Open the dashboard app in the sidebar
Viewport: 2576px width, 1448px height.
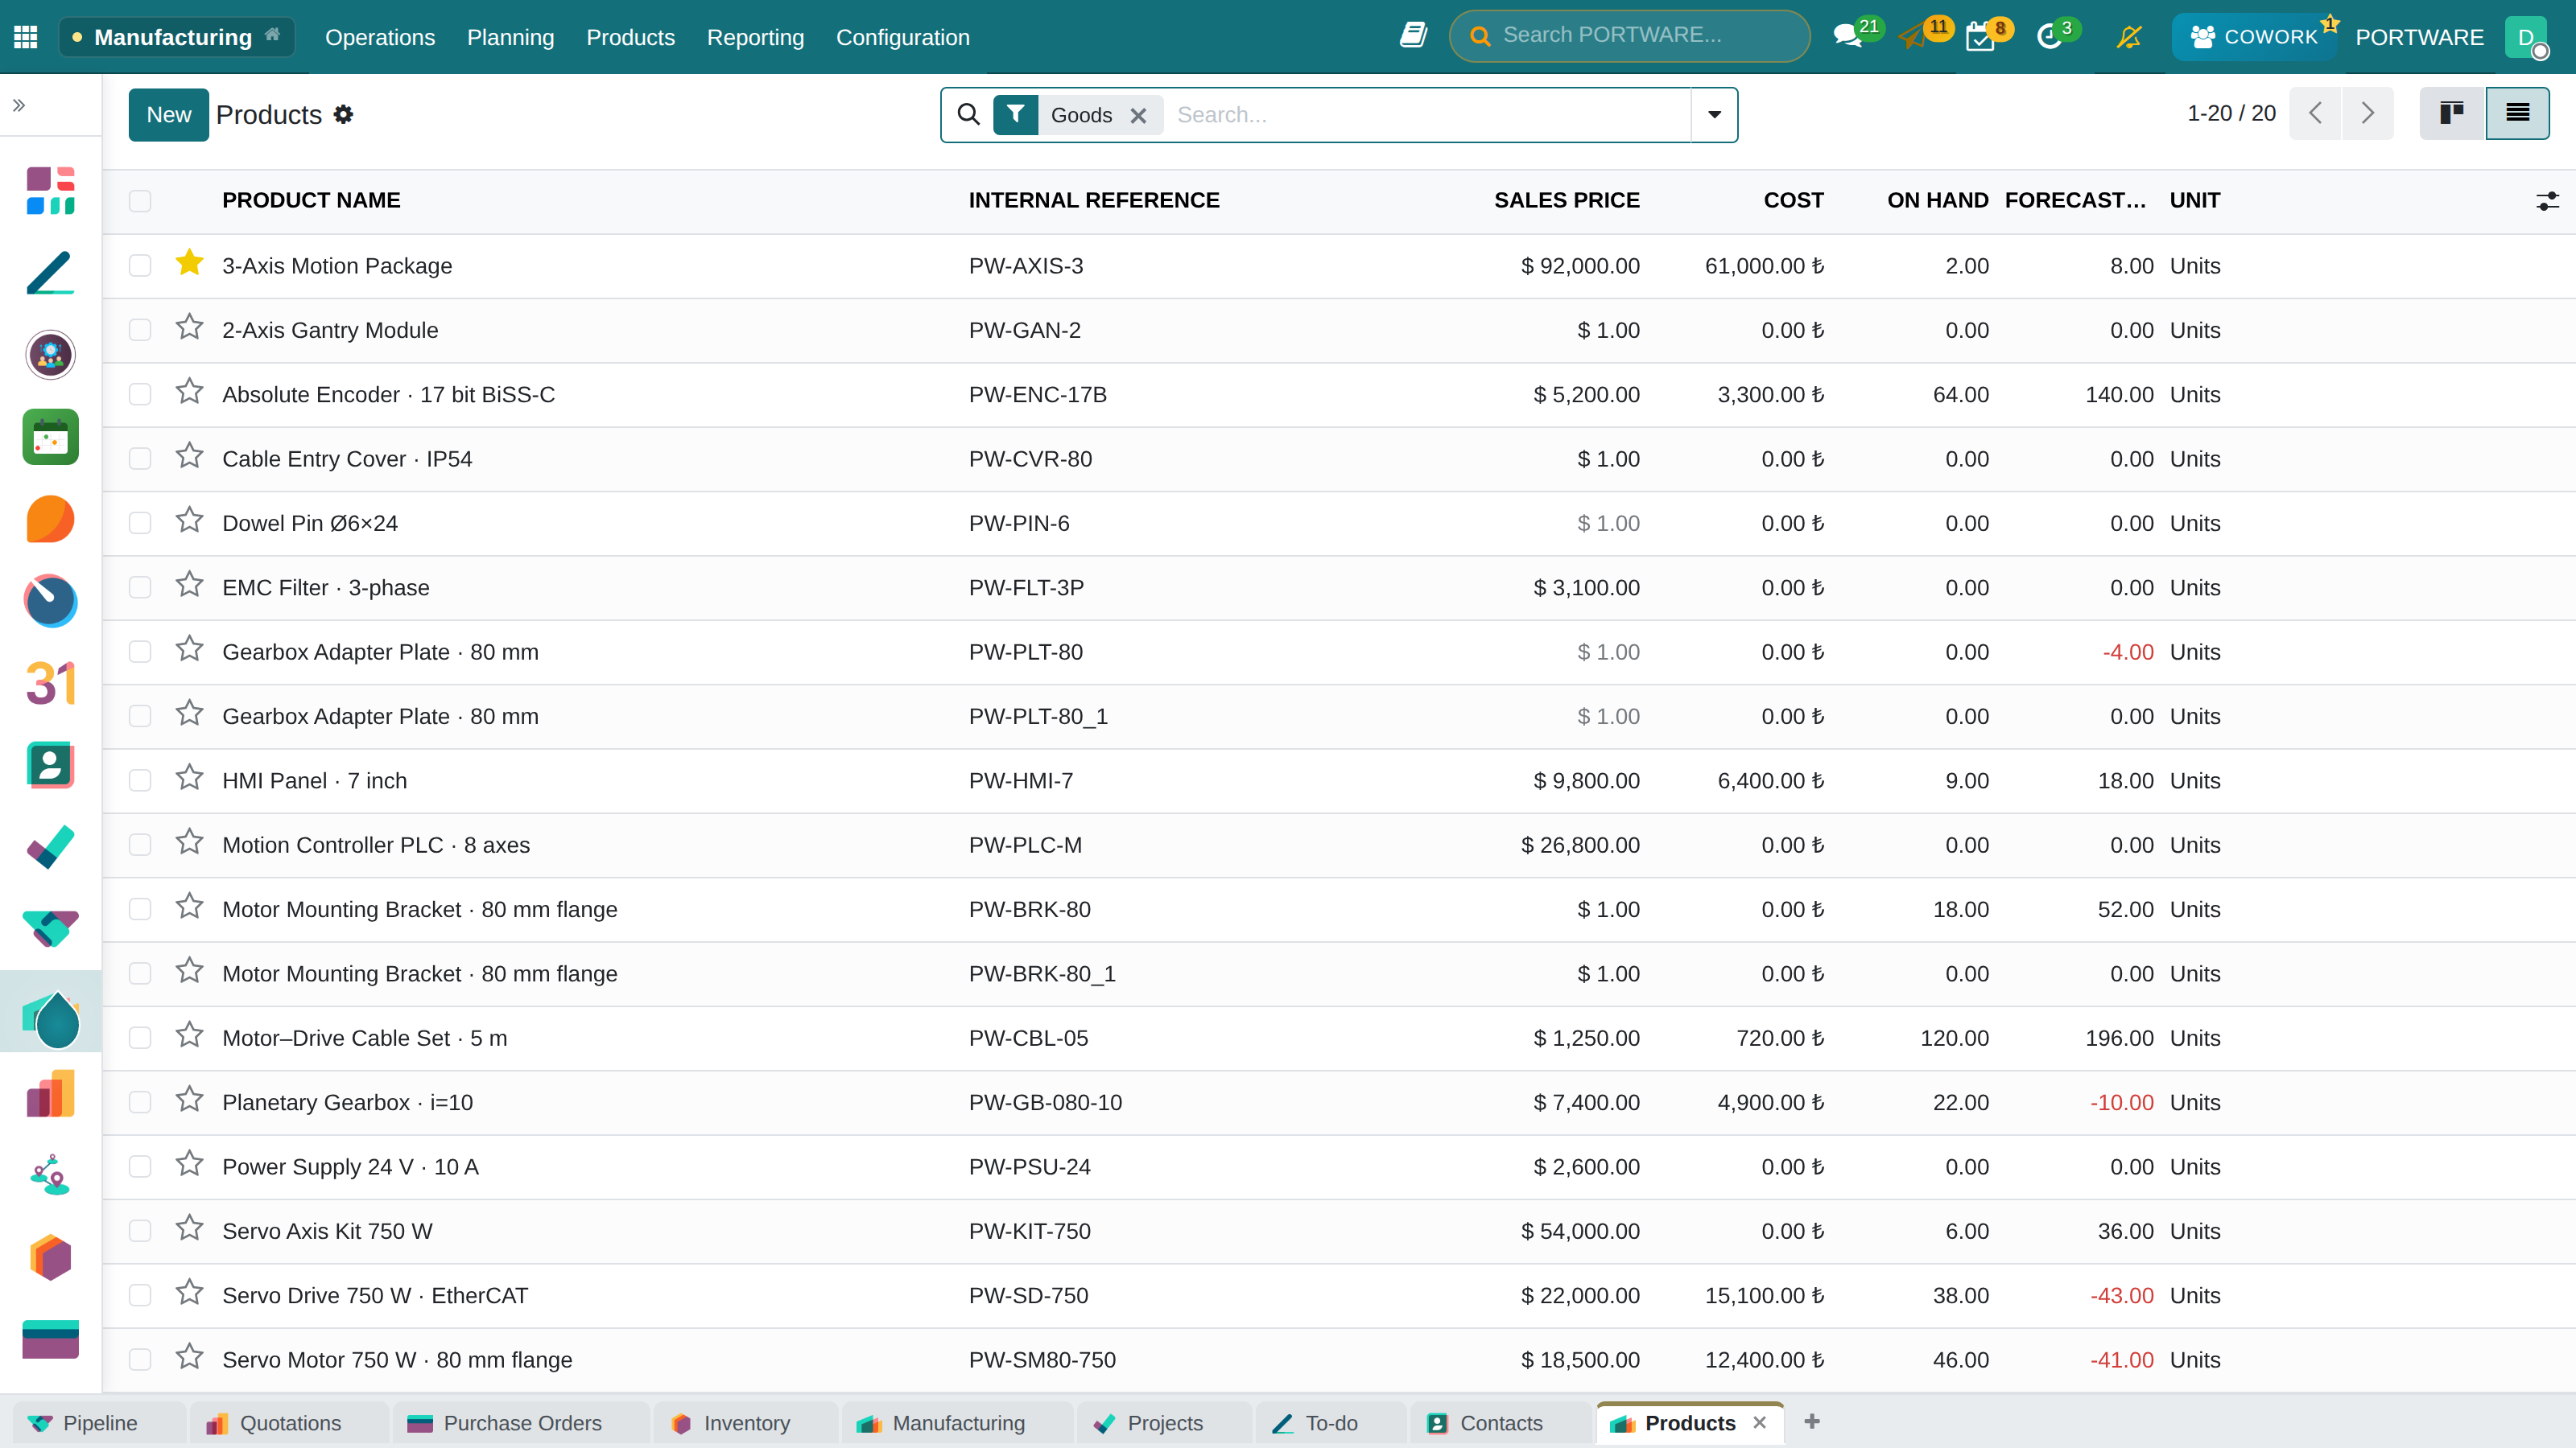51,190
